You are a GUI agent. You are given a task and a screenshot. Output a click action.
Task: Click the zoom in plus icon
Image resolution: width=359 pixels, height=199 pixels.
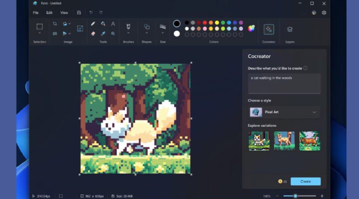[322, 196]
